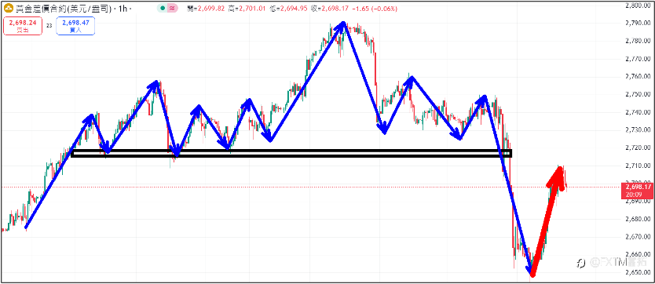This screenshot has width=655, height=284.
Task: Click the 2,720.00 price axis label
Action: pos(638,147)
